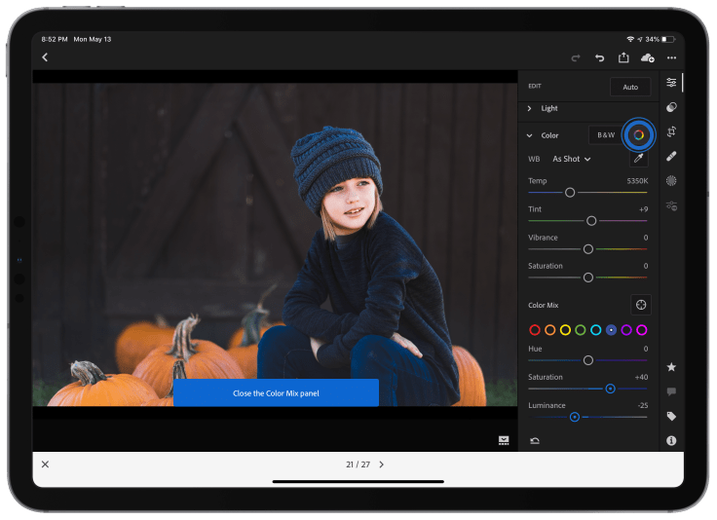Open the keywords tag icon
Image resolution: width=717 pixels, height=520 pixels.
(x=671, y=416)
